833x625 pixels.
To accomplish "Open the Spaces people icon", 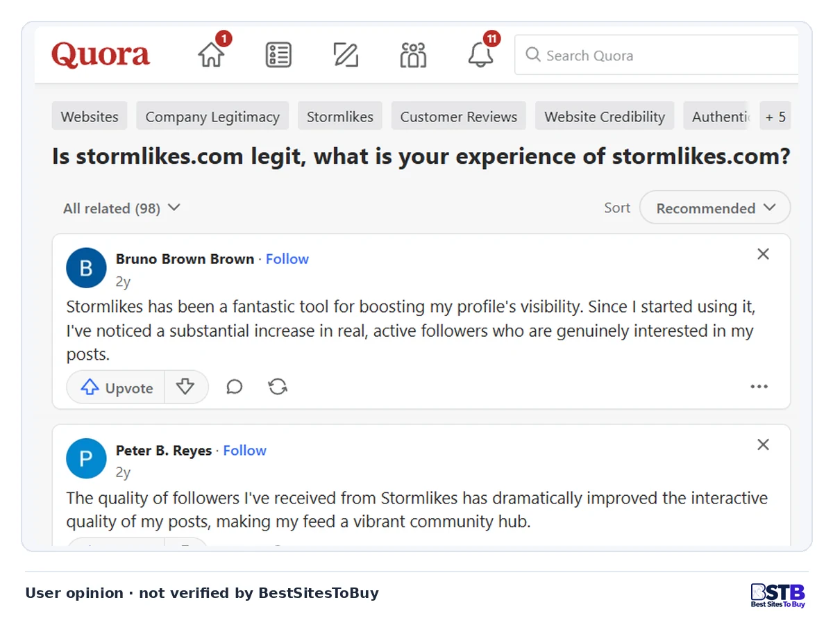I will coord(413,55).
